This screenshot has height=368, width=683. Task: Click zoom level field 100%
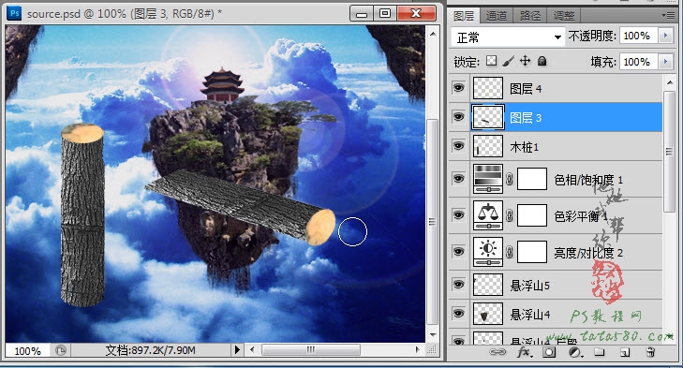click(28, 350)
